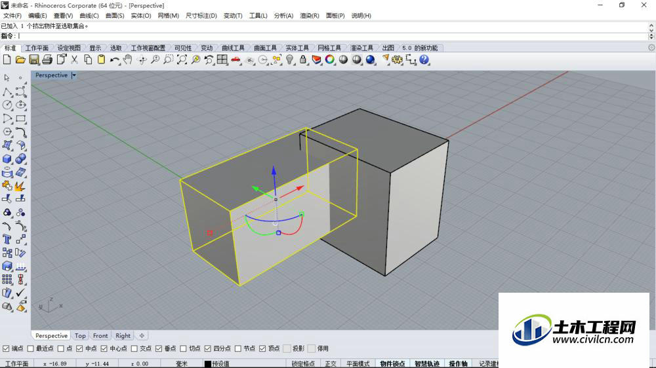Select the Pan hand tool
The height and width of the screenshot is (368, 656).
128,60
